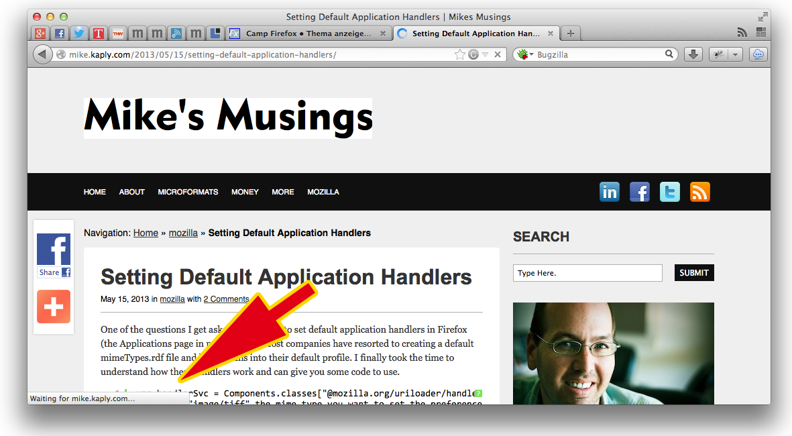Viewport: 792px width, 436px height.
Task: Open the MORE navigation item
Action: [x=283, y=192]
